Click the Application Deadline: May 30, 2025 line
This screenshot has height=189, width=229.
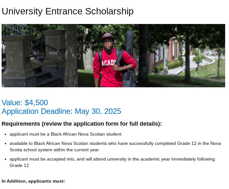tap(61, 111)
